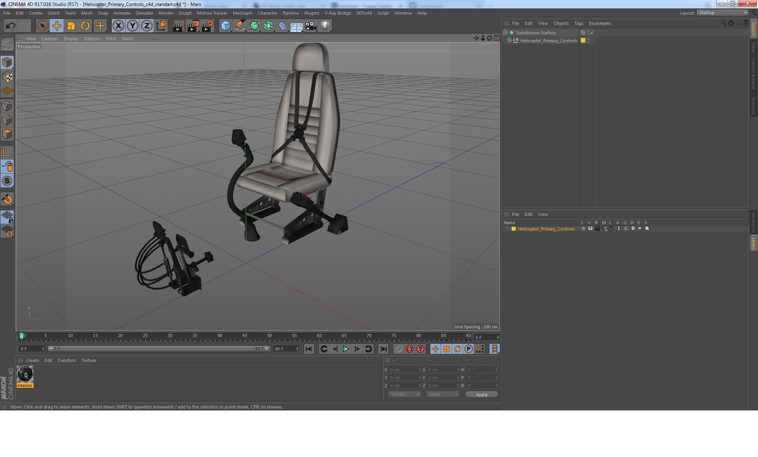This screenshot has width=758, height=457.
Task: Enable the Texture mode icon in sidebar
Action: pyautogui.click(x=7, y=77)
